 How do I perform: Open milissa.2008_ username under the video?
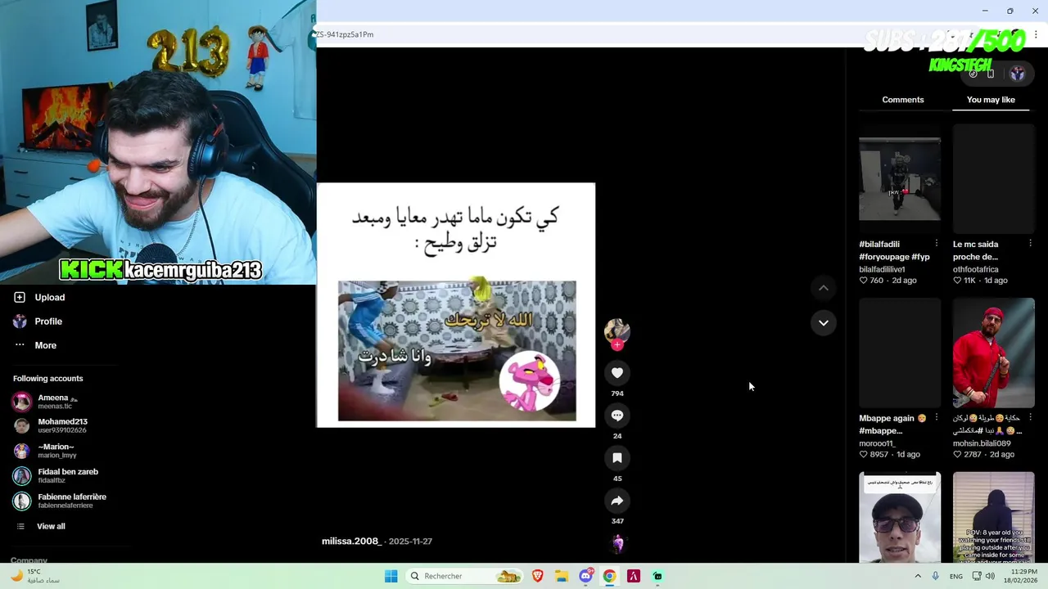pyautogui.click(x=352, y=542)
